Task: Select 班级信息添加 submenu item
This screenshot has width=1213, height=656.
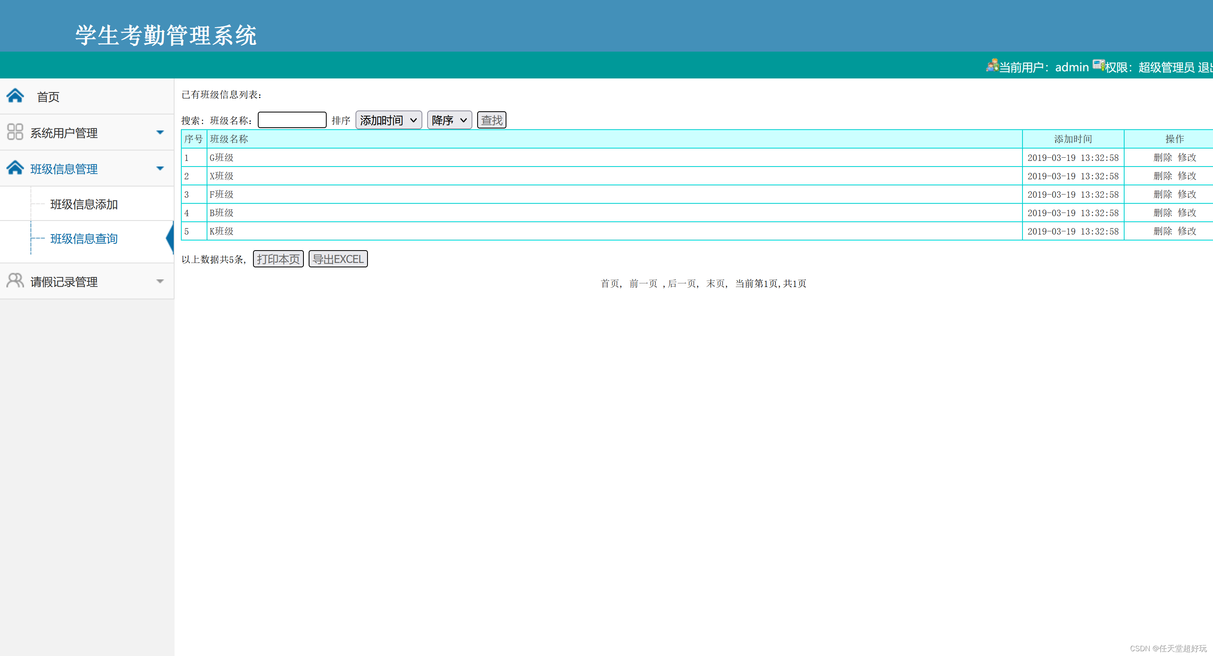Action: pyautogui.click(x=84, y=205)
